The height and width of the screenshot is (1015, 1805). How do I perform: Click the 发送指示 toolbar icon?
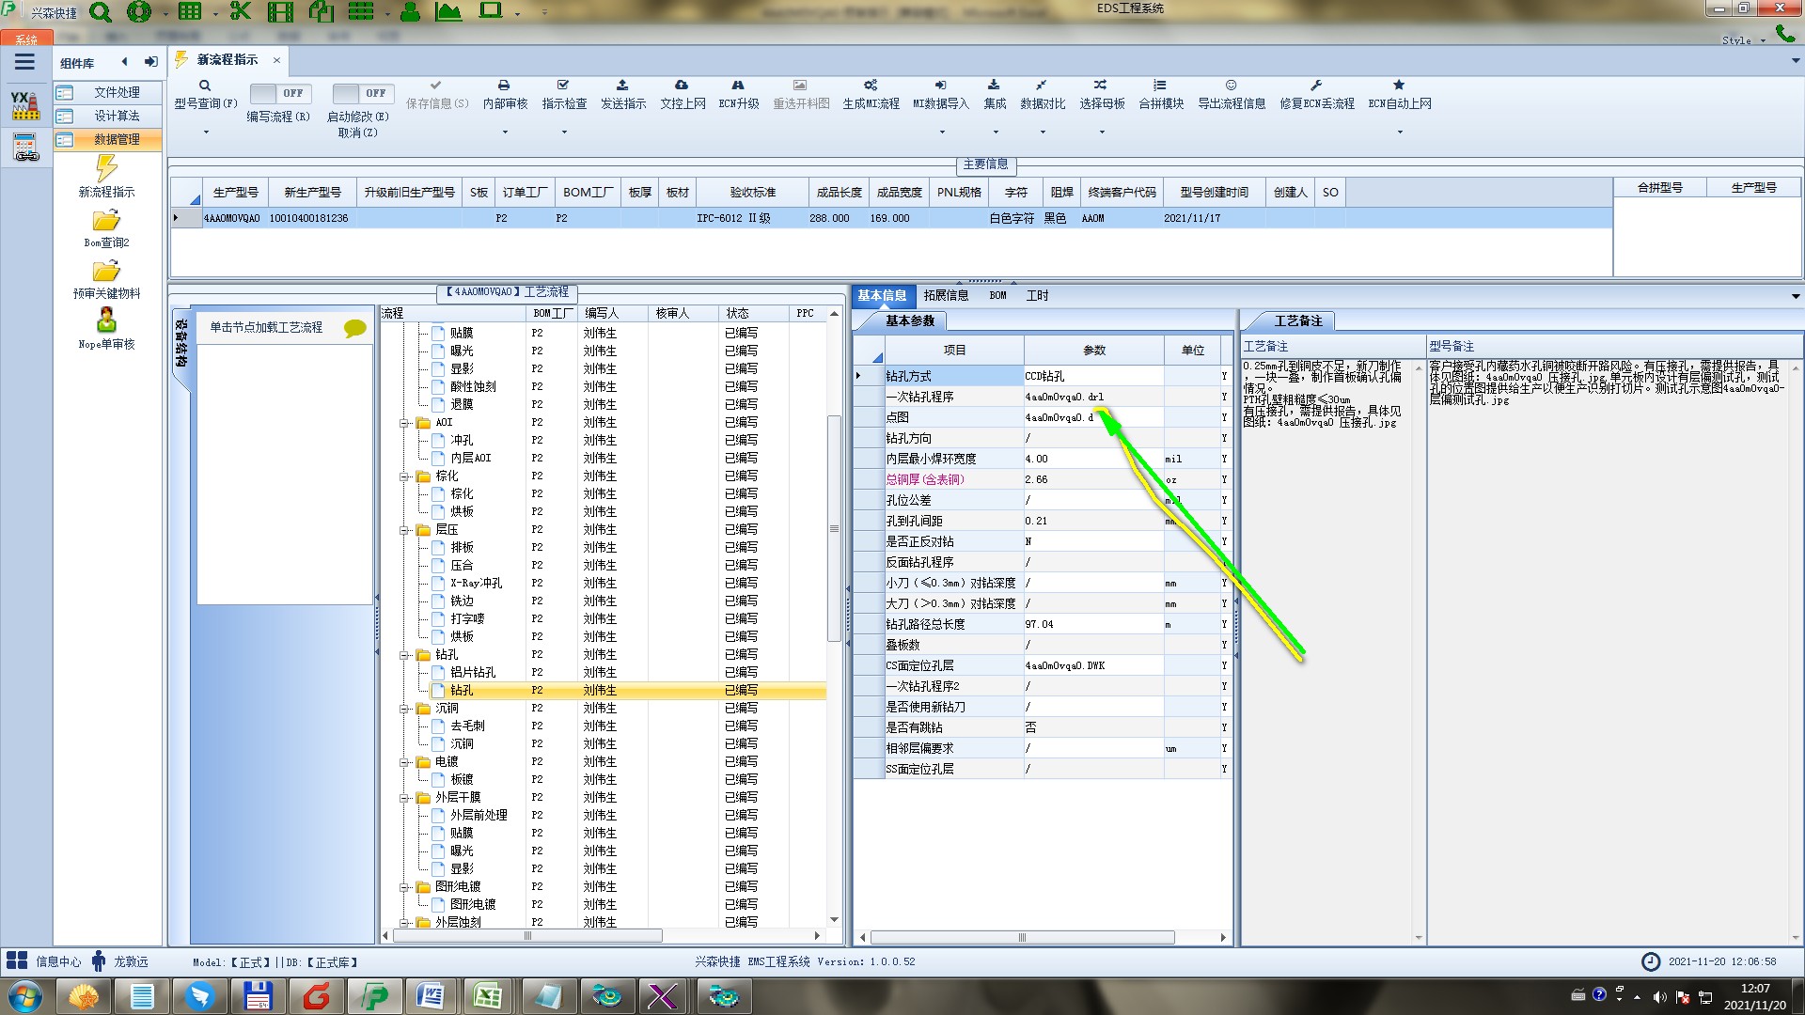point(622,86)
